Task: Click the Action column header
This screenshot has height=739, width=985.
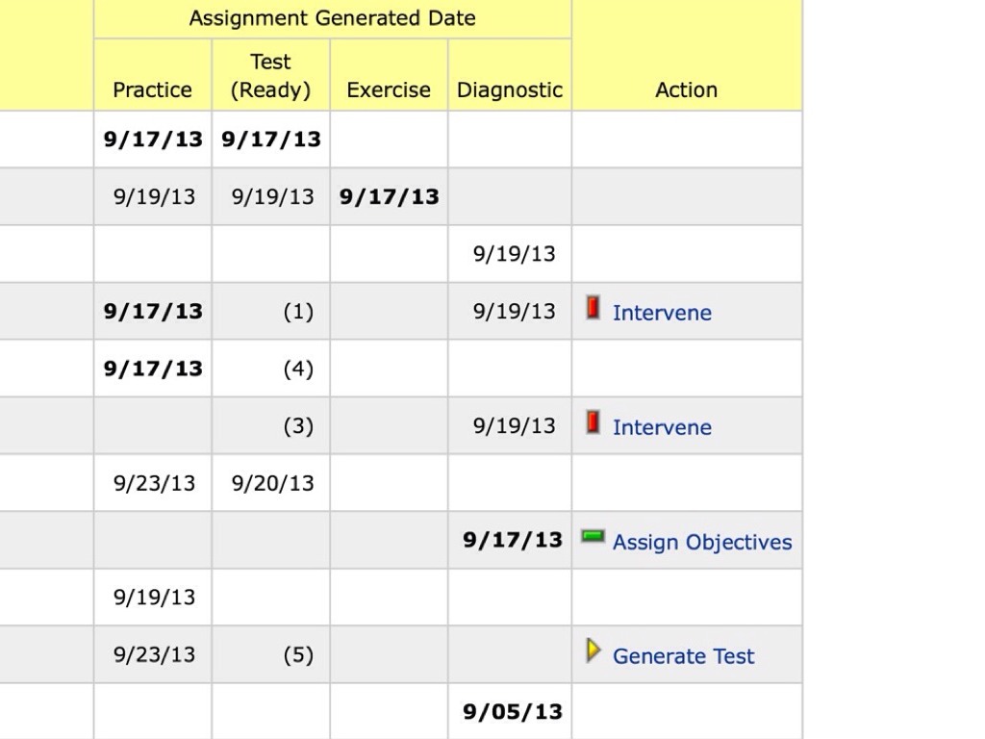Action: [686, 89]
